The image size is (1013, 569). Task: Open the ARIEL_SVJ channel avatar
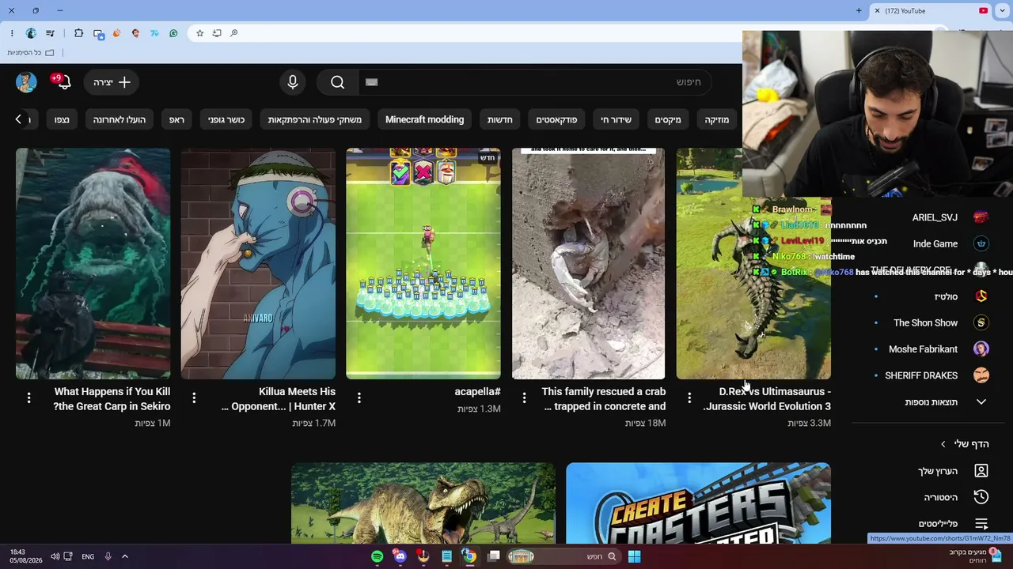click(981, 217)
